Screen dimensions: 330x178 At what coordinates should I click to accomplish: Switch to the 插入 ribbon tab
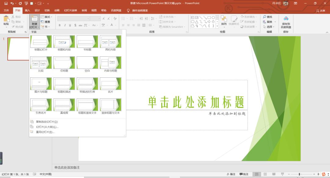(27, 10)
